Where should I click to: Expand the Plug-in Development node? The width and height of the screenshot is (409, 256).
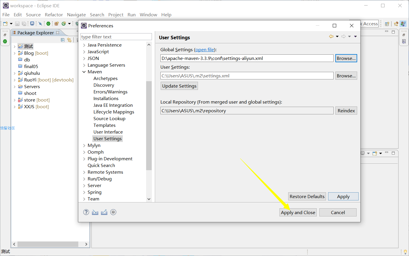[x=84, y=159]
